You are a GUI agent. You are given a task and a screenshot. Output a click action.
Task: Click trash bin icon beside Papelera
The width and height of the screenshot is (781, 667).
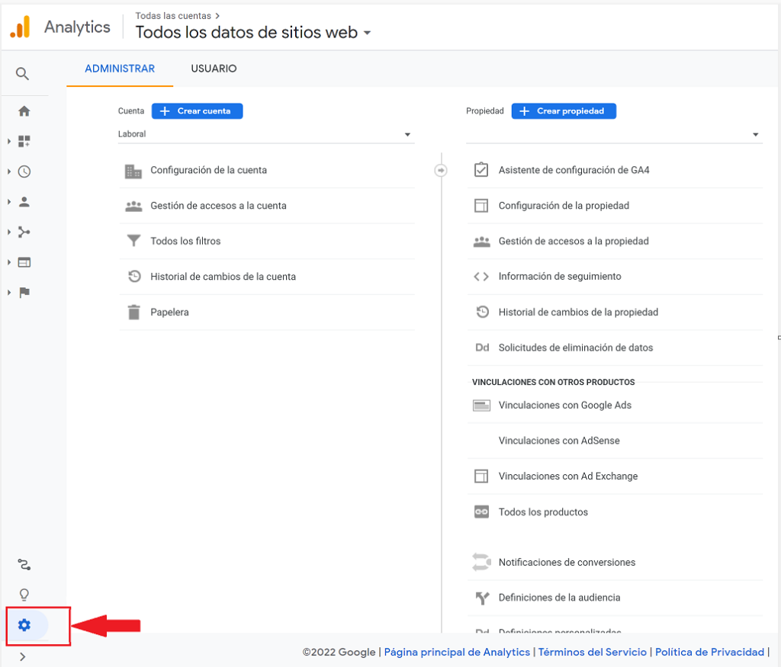pos(134,312)
